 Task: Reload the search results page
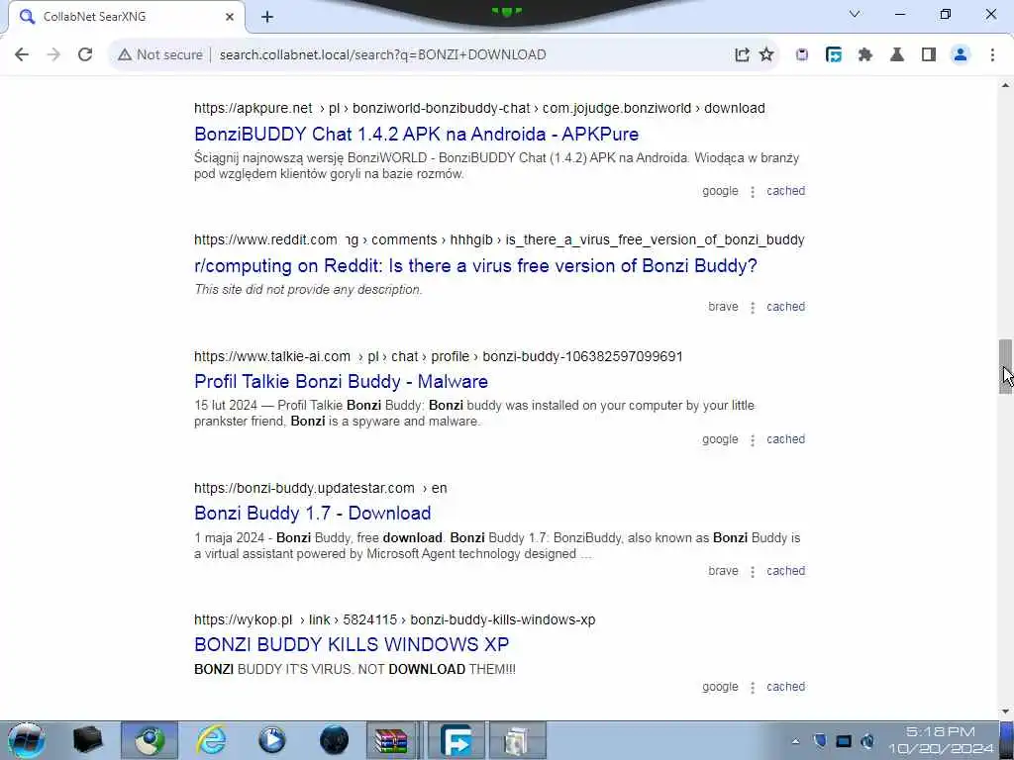[85, 55]
